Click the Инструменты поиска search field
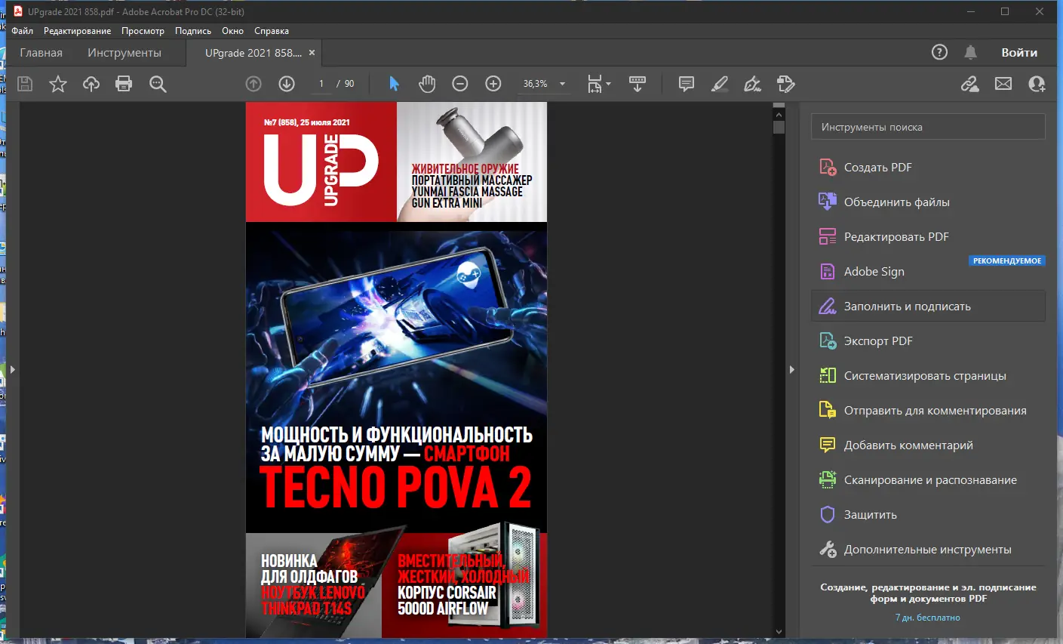This screenshot has height=644, width=1063. click(928, 127)
